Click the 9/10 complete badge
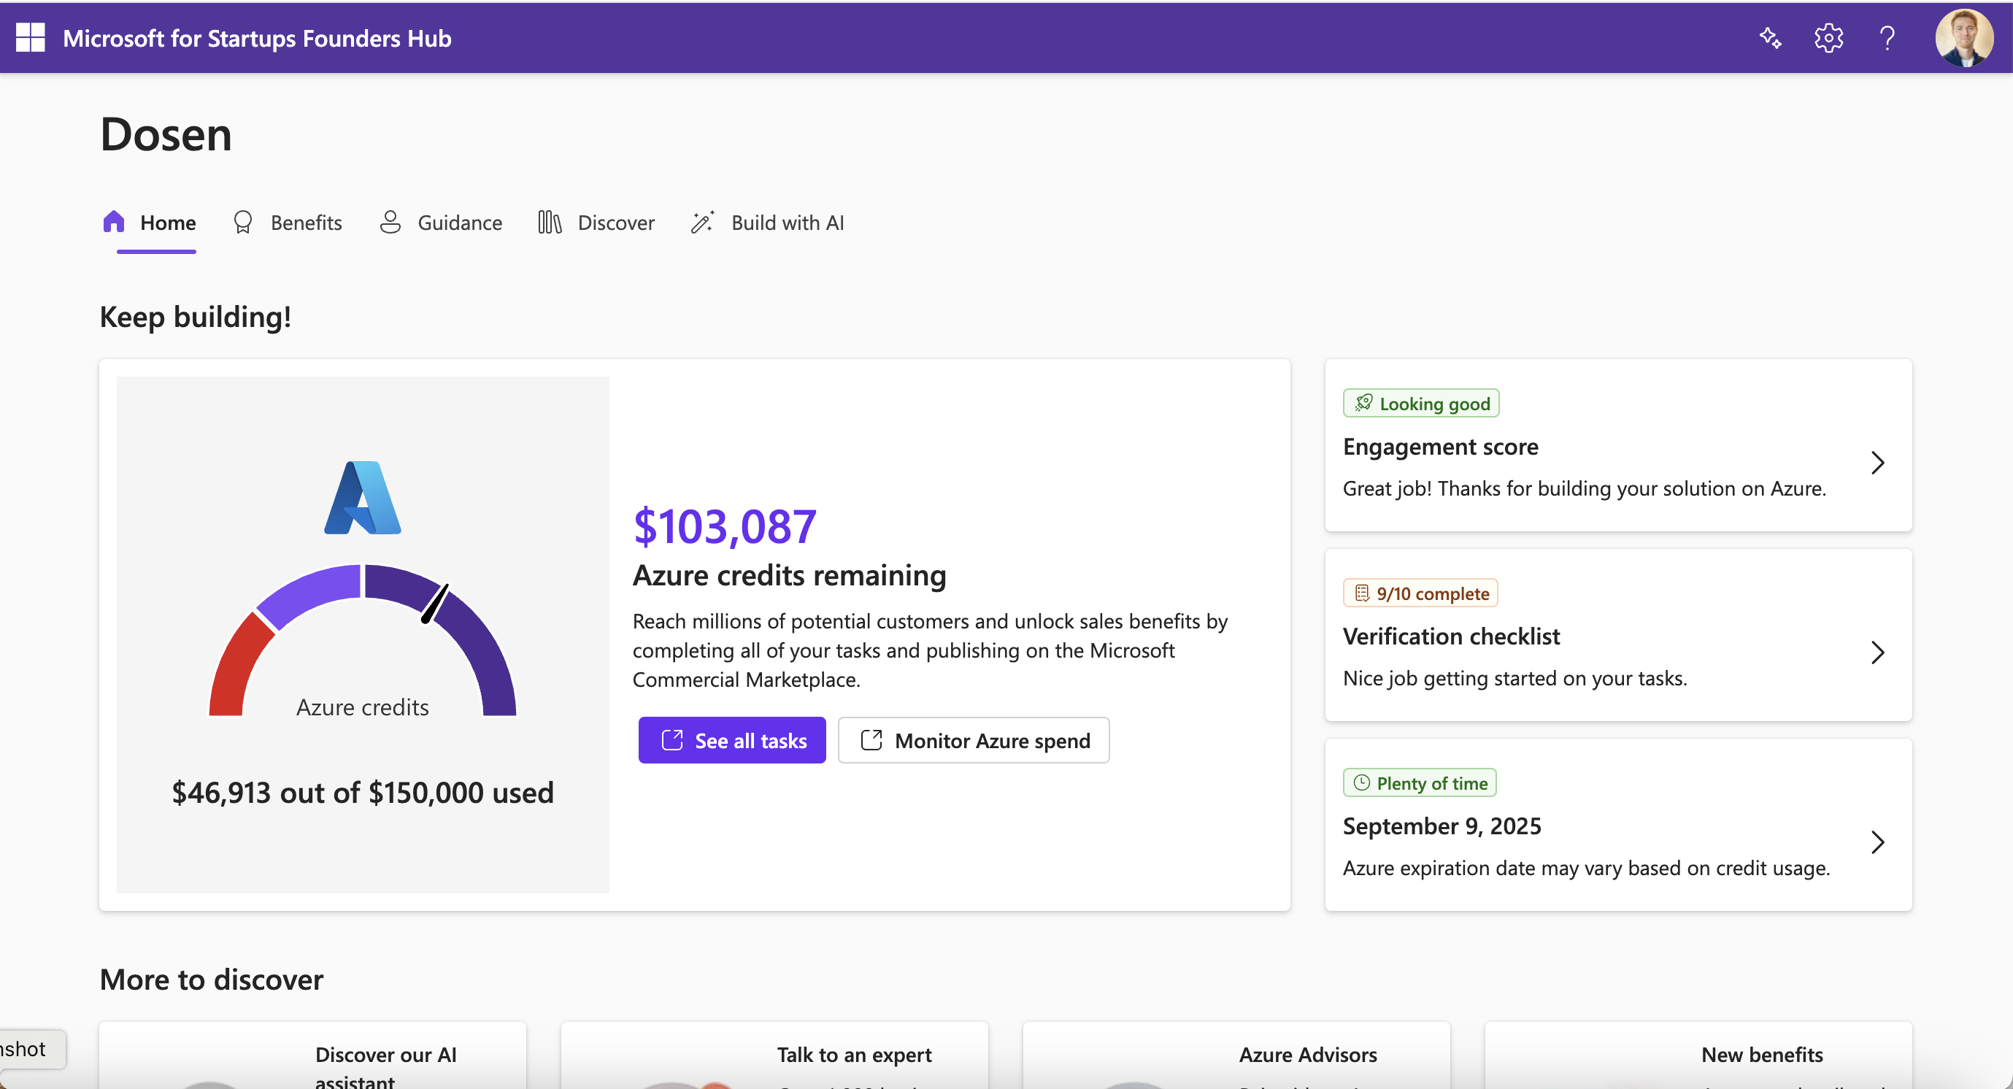The image size is (2013, 1089). [x=1420, y=593]
